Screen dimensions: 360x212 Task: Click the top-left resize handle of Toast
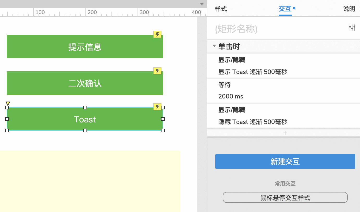[7, 108]
